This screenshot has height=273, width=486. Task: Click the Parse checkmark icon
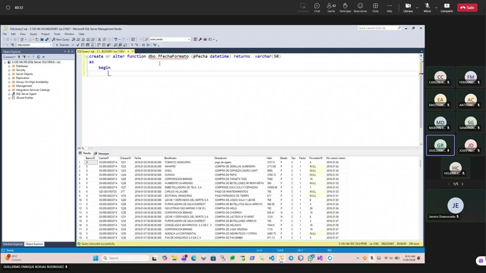(x=77, y=45)
